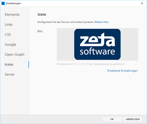Select the CSS sidebar entry
The height and width of the screenshot is (124, 147).
pos(8,35)
